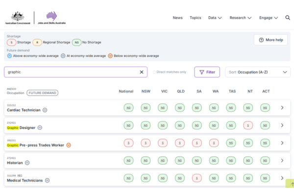Open the Sort Occupation (A-Z) dropdown
This screenshot has width=294, height=196.
point(258,72)
